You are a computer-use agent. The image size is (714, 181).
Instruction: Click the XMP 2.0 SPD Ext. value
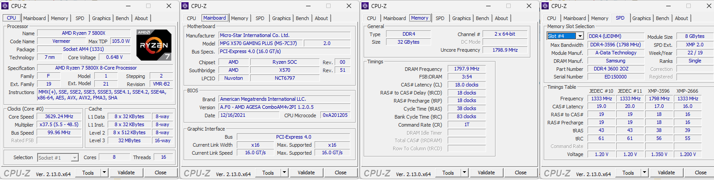point(695,45)
